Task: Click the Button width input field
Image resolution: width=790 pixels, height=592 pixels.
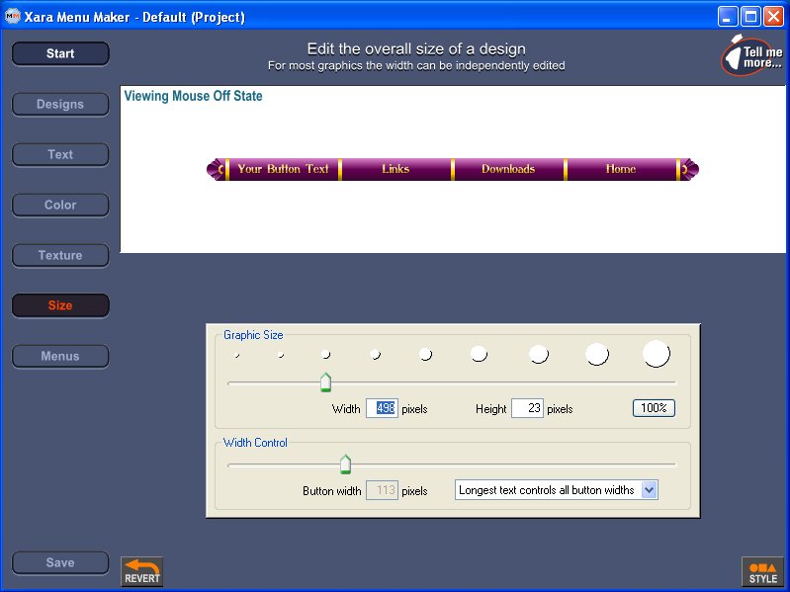Action: (382, 490)
